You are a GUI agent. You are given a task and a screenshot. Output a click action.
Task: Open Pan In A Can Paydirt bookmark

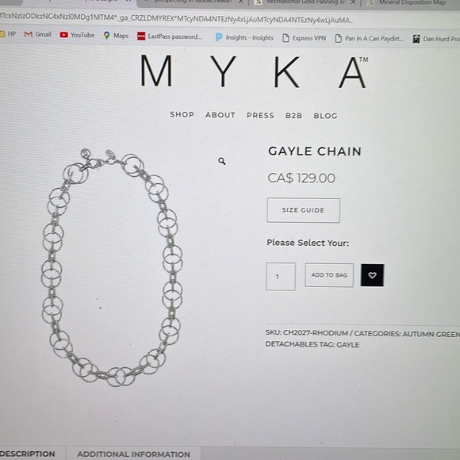(370, 38)
